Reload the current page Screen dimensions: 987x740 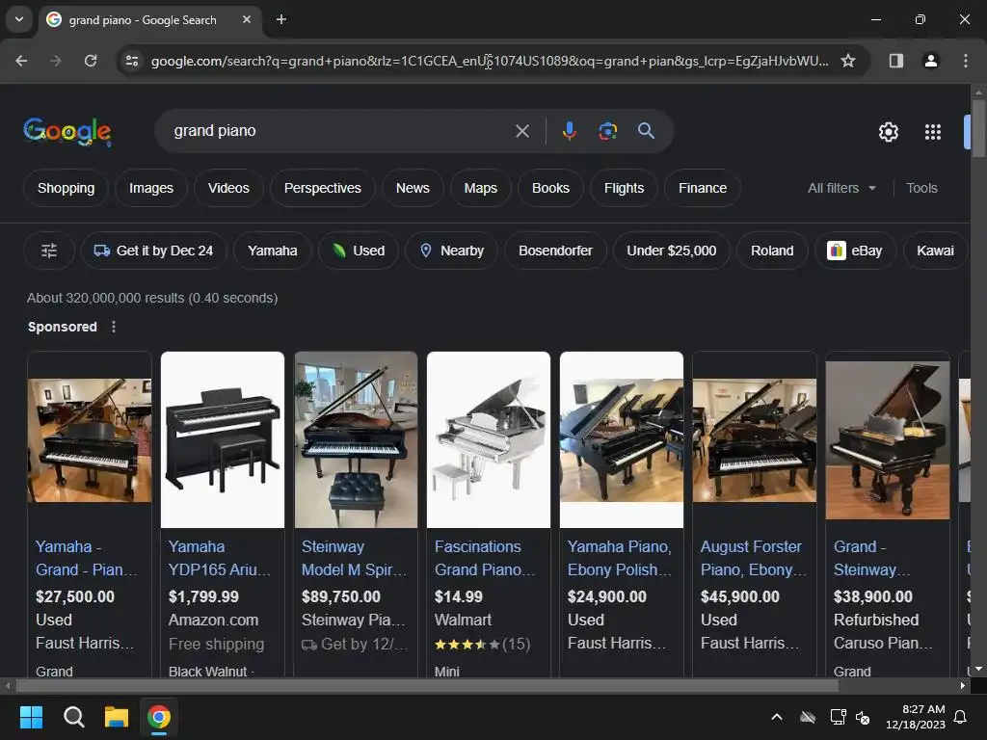[x=91, y=61]
